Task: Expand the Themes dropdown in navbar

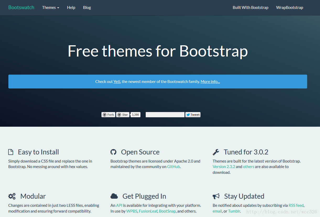Action: pos(51,8)
